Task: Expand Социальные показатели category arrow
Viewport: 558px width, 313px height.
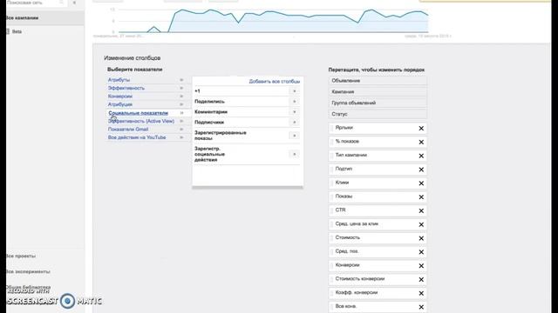Action: [x=181, y=113]
